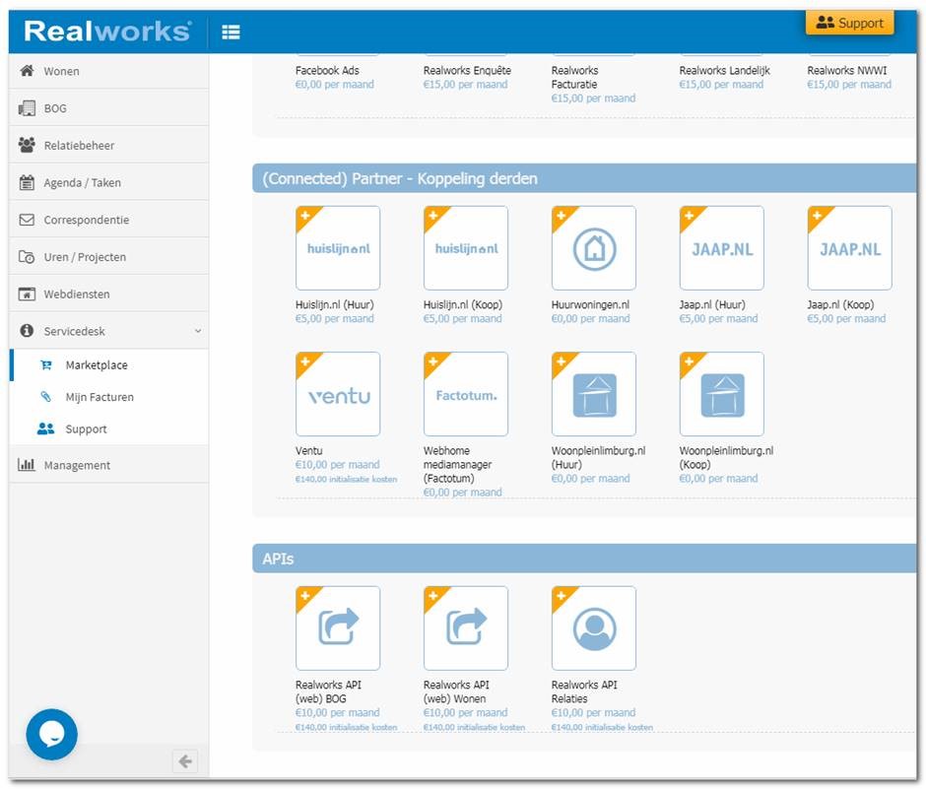This screenshot has height=789, width=926.
Task: Click the sidebar Support people icon
Action: pyautogui.click(x=46, y=428)
